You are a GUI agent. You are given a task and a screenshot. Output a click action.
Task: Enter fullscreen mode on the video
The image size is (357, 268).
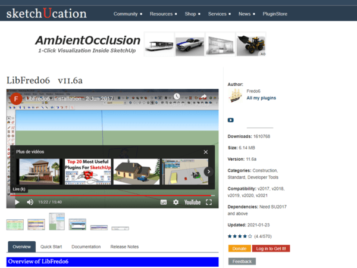(x=209, y=202)
